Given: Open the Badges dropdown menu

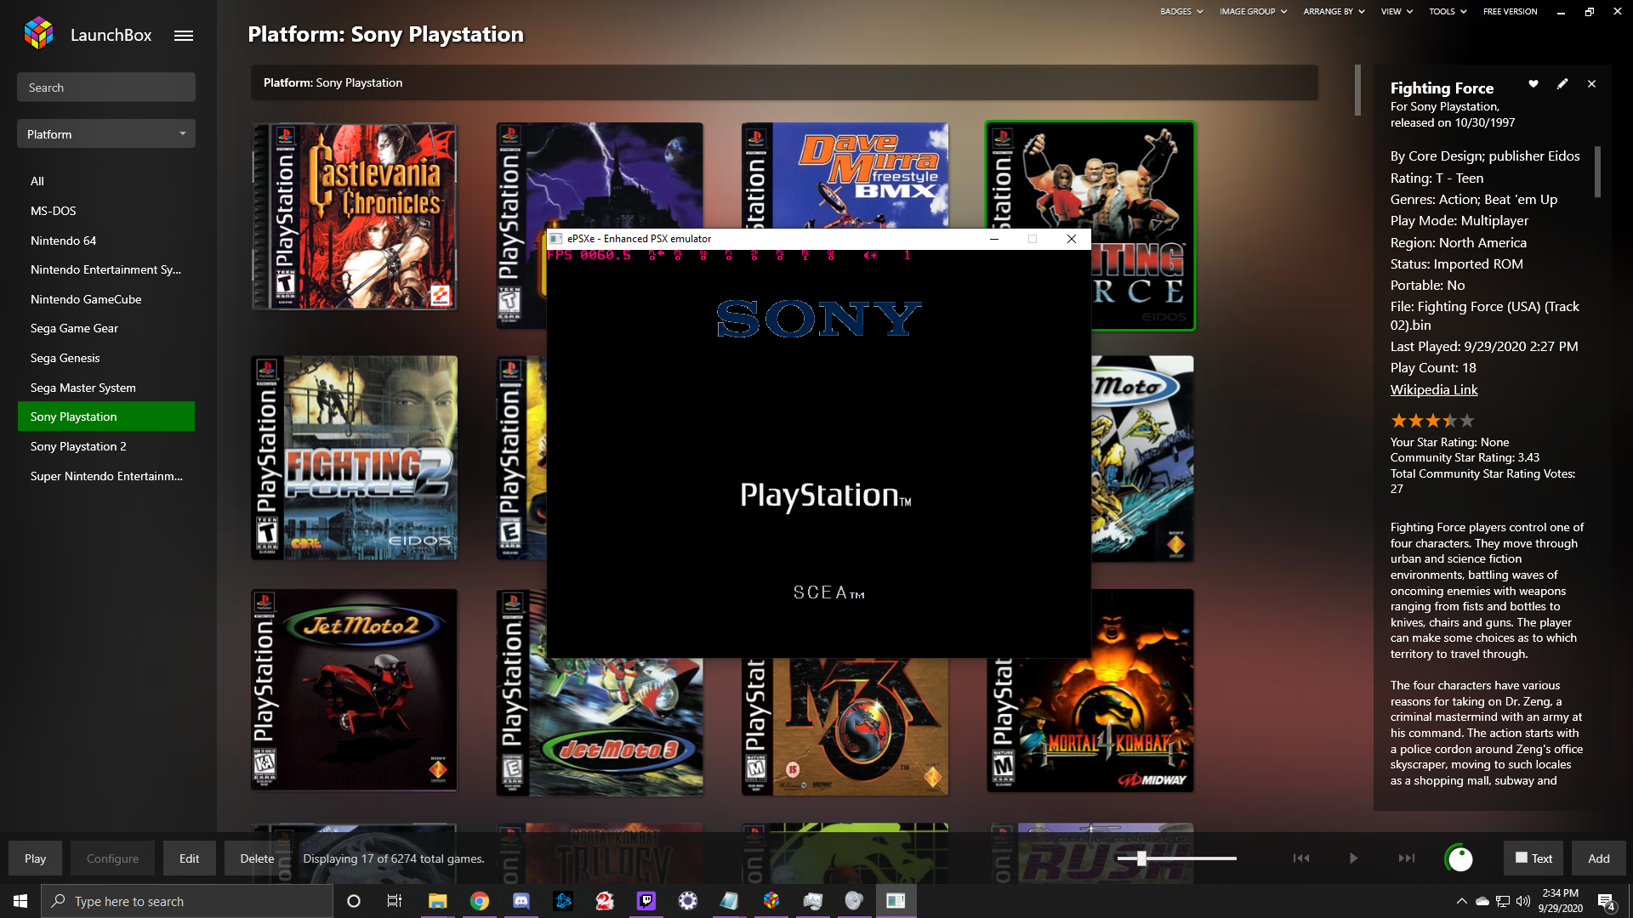Looking at the screenshot, I should (x=1181, y=12).
